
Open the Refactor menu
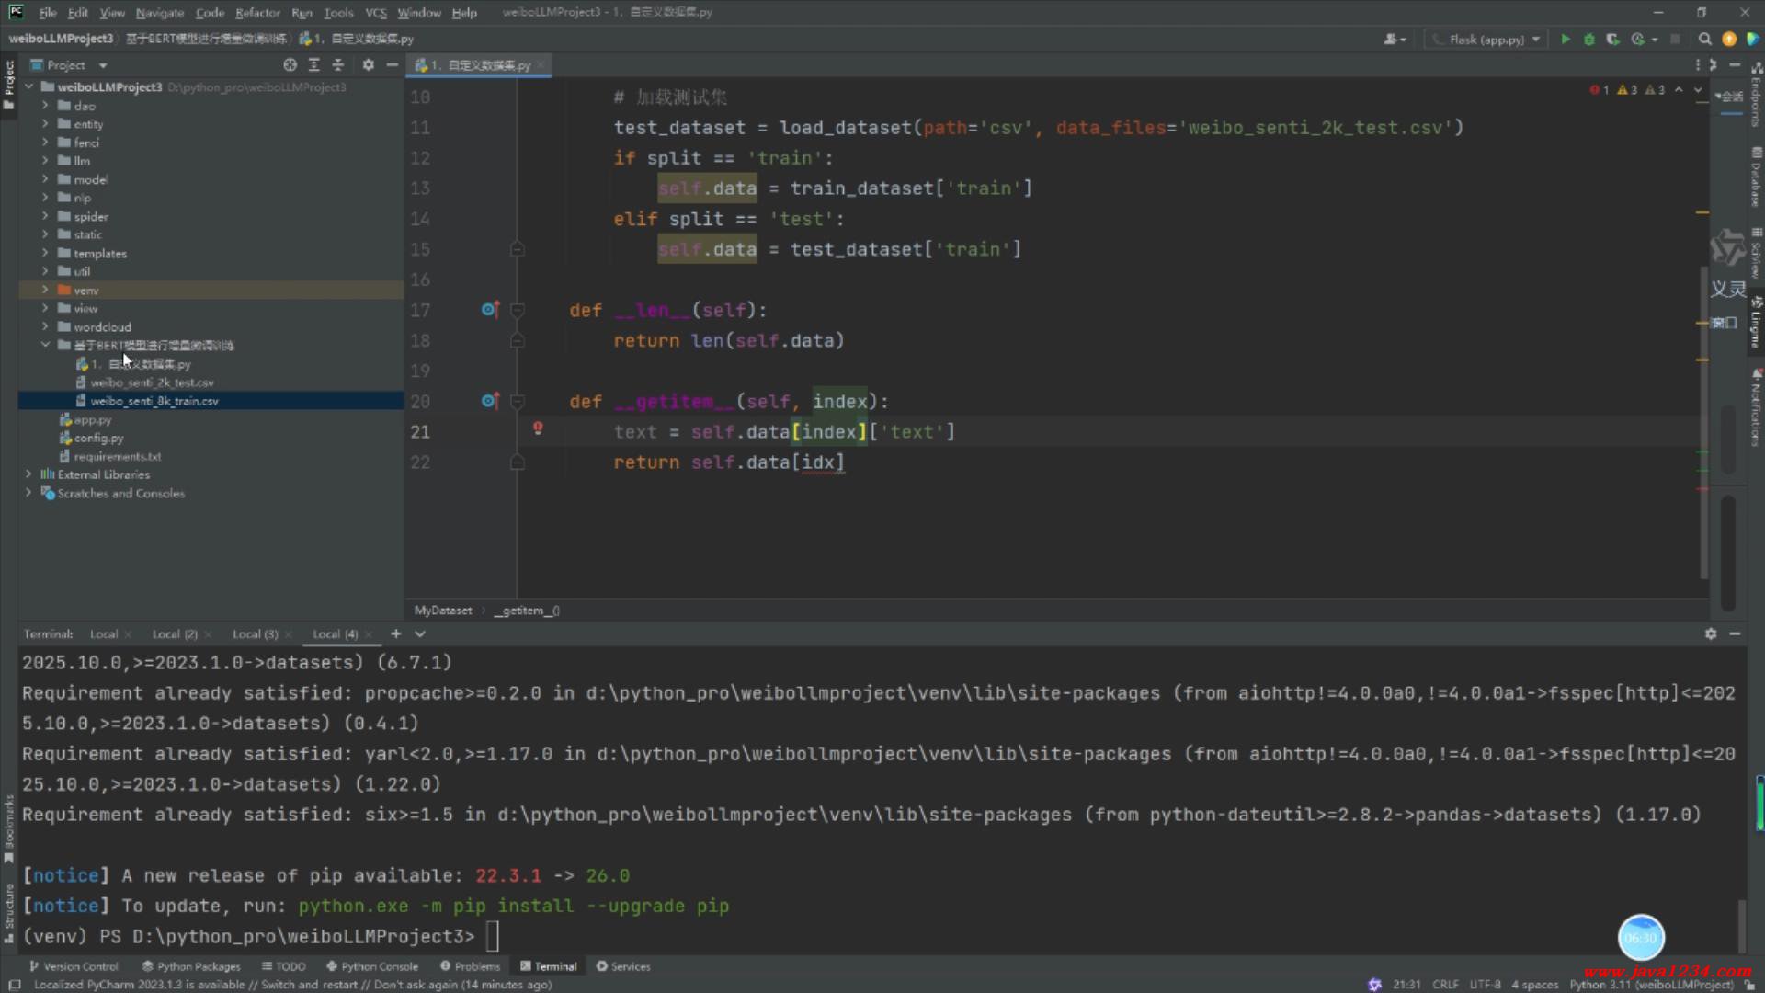point(257,13)
